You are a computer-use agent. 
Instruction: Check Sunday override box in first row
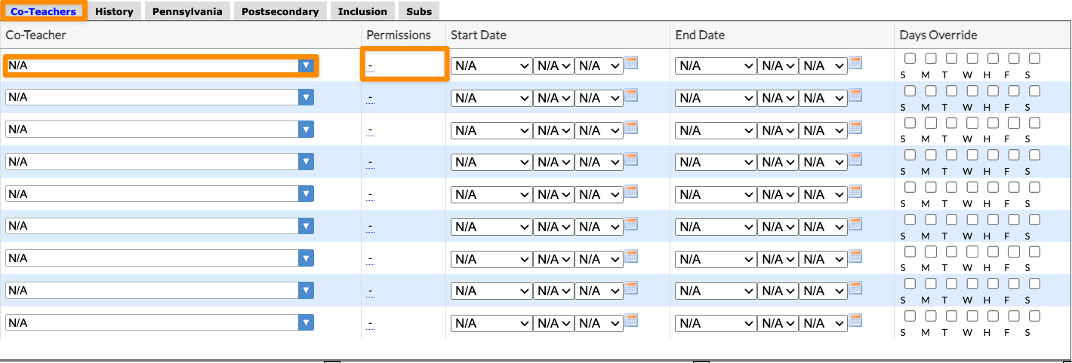pyautogui.click(x=910, y=59)
